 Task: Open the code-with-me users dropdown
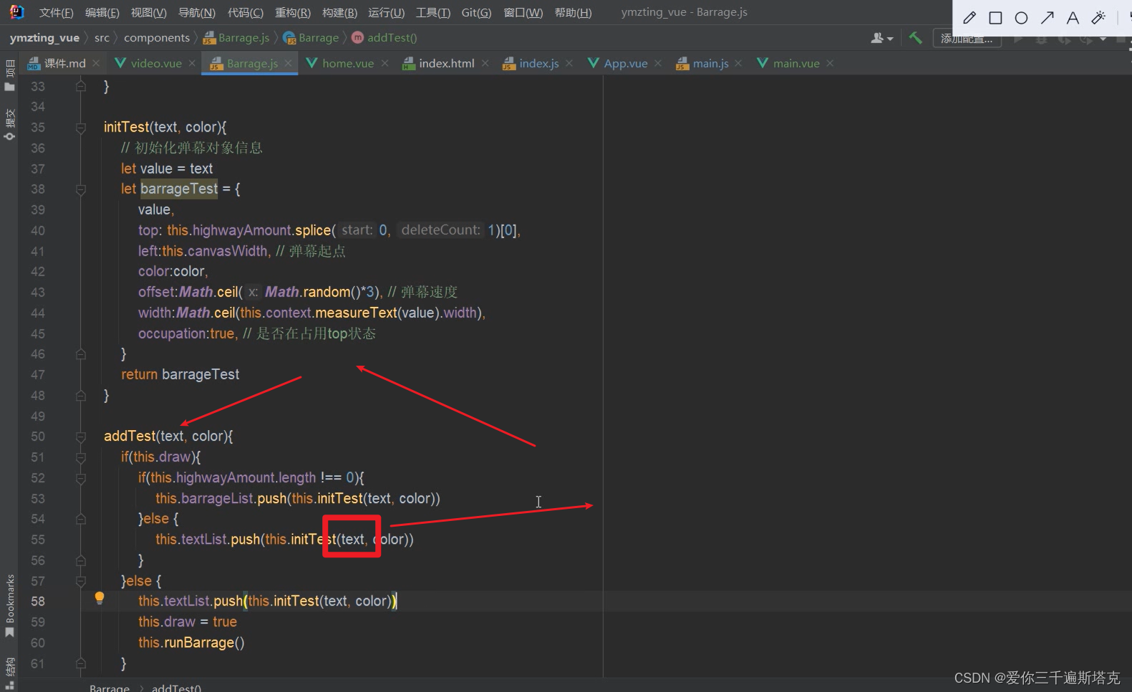881,38
